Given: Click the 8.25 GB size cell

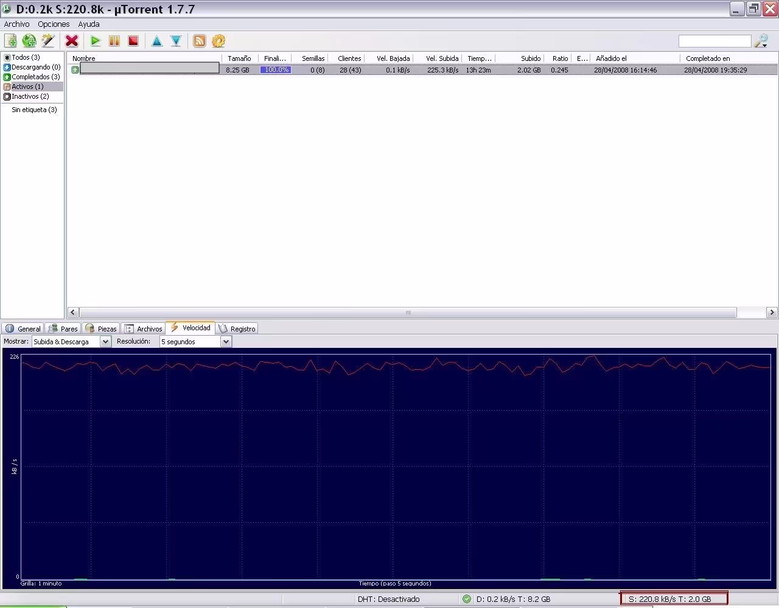Looking at the screenshot, I should click(237, 70).
